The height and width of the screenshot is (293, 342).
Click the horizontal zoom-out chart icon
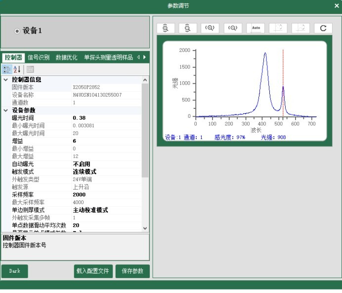point(233,28)
